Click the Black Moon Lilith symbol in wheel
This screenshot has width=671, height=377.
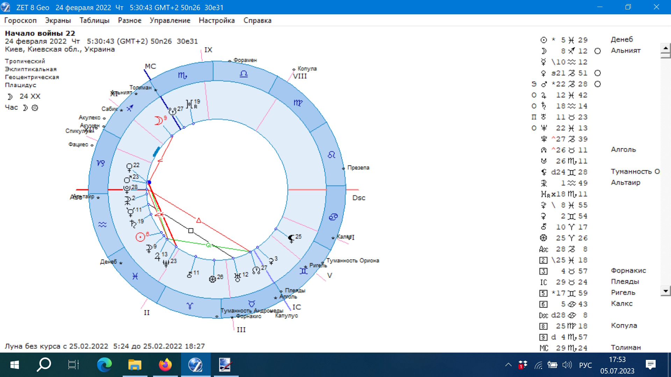point(291,239)
